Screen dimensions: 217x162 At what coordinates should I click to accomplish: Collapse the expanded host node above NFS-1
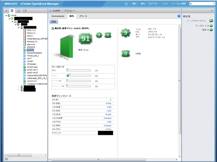(19, 27)
